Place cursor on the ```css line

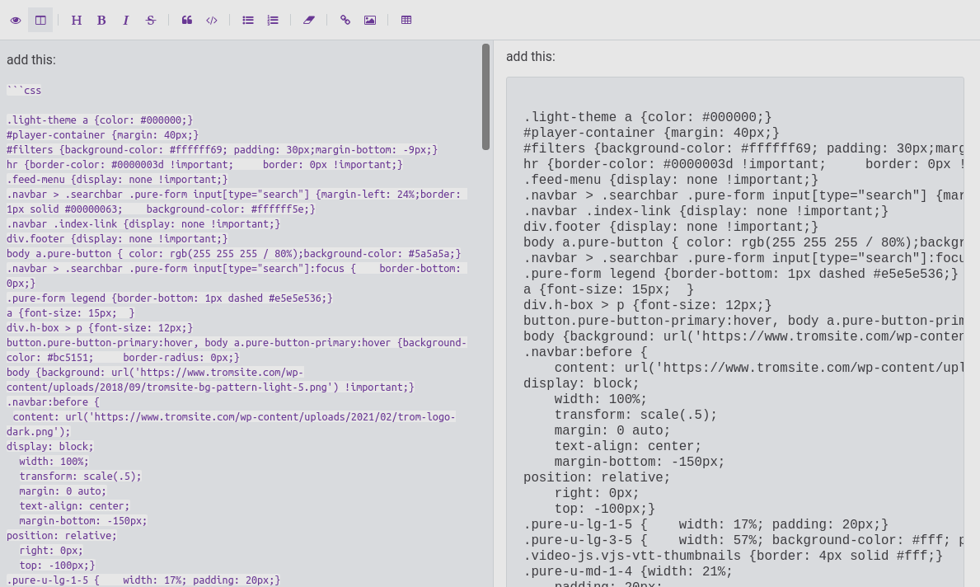[x=24, y=90]
